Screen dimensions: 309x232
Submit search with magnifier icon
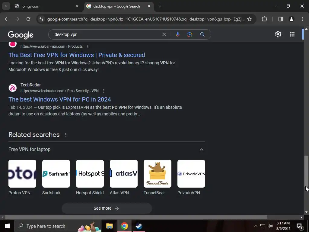pyautogui.click(x=202, y=34)
